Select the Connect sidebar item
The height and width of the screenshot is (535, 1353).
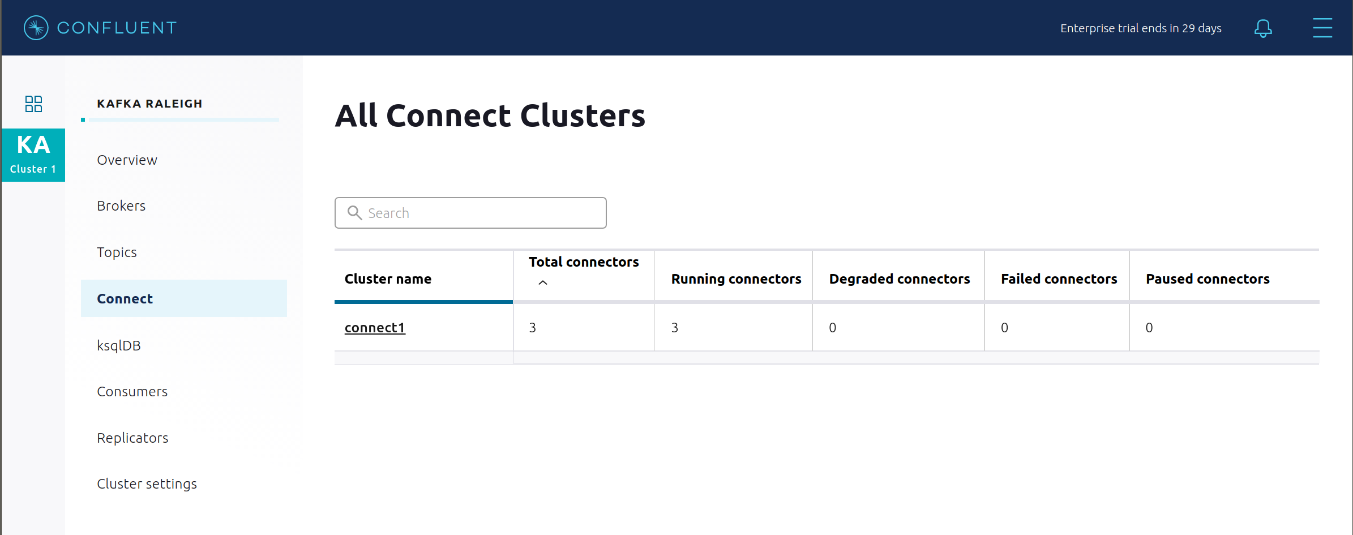coord(184,298)
